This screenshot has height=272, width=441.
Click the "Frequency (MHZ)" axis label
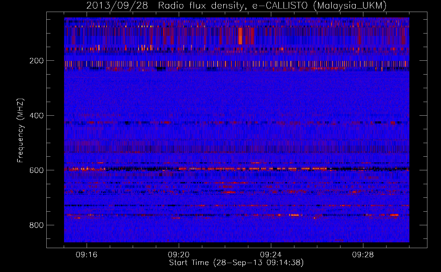click(20, 131)
